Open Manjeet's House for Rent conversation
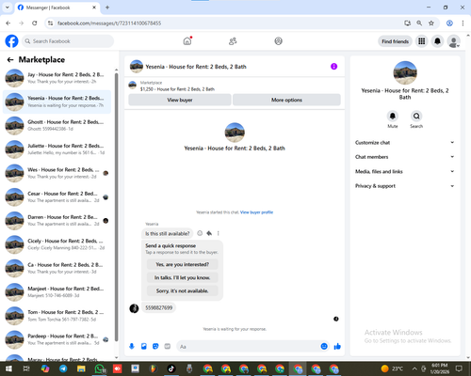 tap(57, 291)
